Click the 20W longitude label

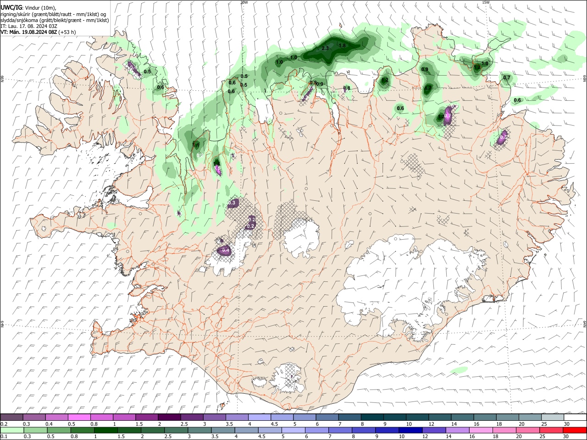(x=244, y=2)
